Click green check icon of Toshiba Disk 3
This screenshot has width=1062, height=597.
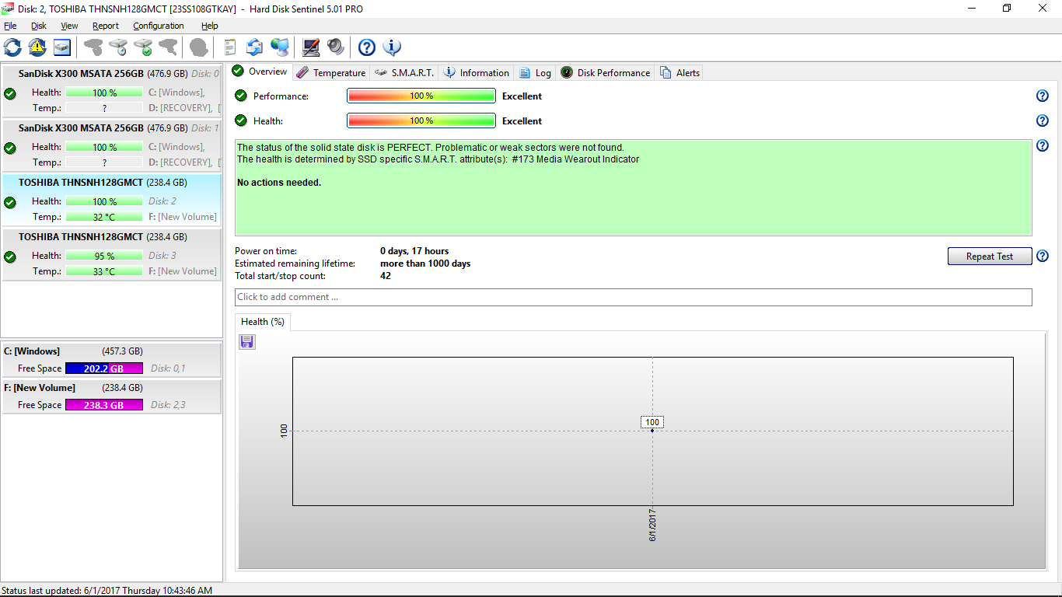pos(10,257)
